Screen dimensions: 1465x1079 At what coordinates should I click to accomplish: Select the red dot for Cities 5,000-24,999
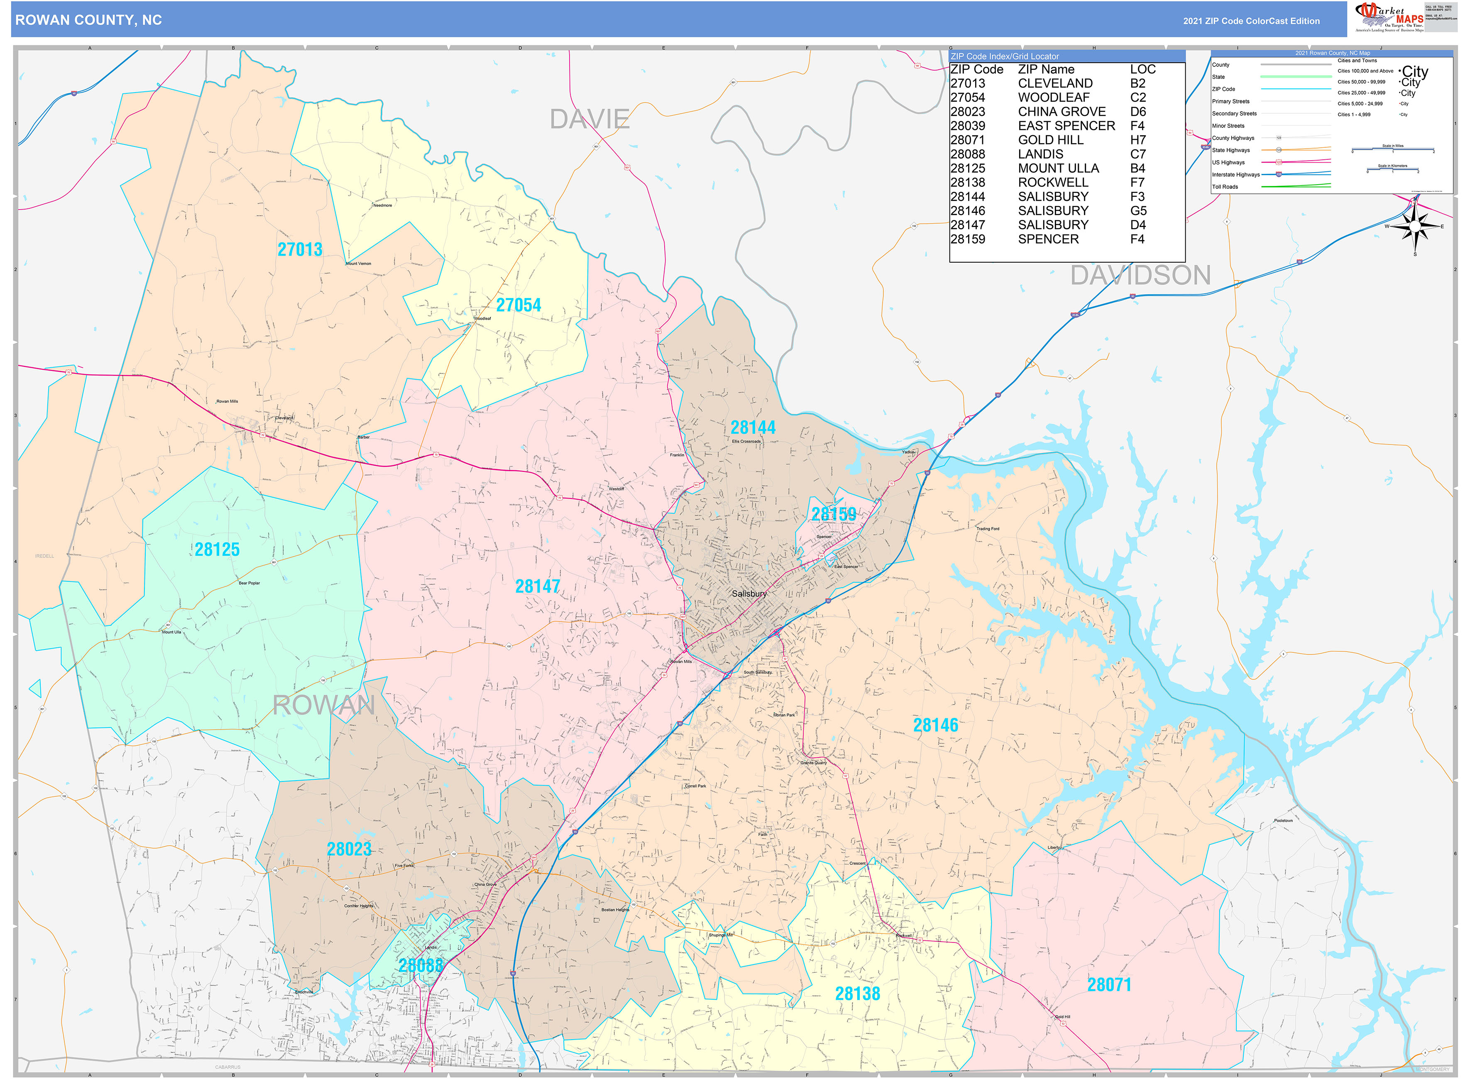pyautogui.click(x=1400, y=103)
